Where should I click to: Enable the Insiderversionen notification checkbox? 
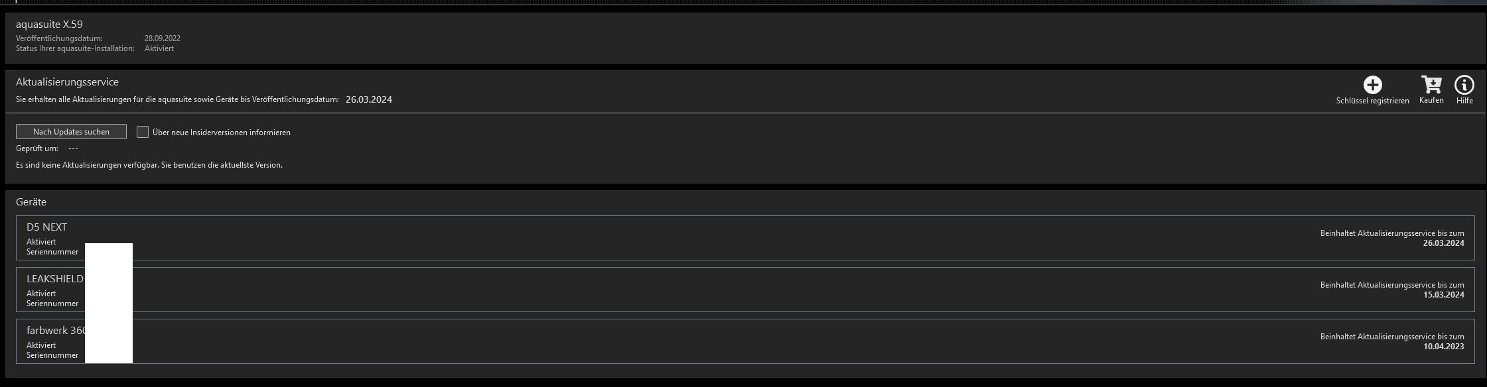(143, 132)
